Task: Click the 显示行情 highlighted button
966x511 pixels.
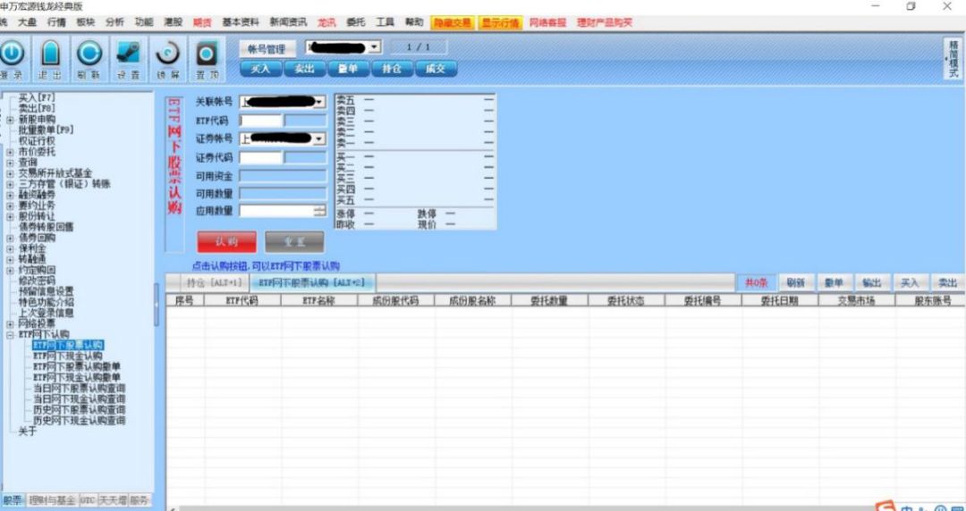Action: tap(500, 23)
